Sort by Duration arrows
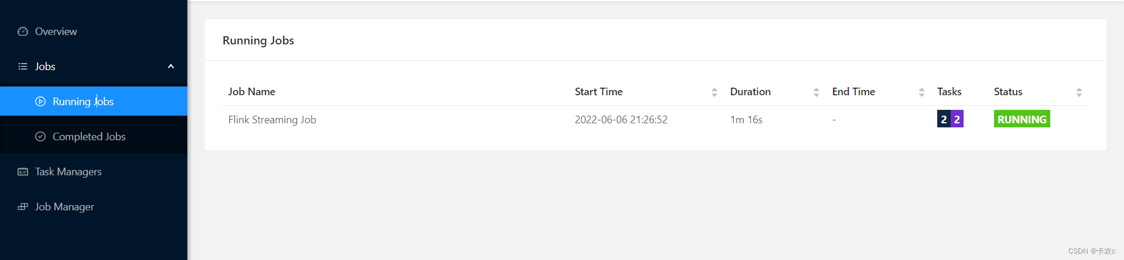This screenshot has height=260, width=1124. coord(816,92)
